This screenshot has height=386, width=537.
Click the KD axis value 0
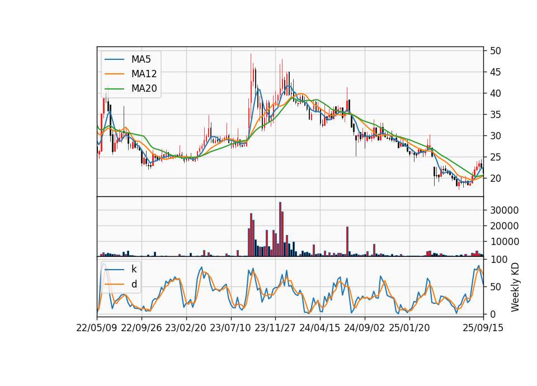point(492,314)
